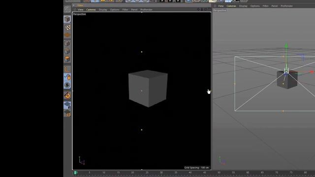The image size is (315, 177).
Task: Open ProRender menu in right viewport
Action: point(286,6)
